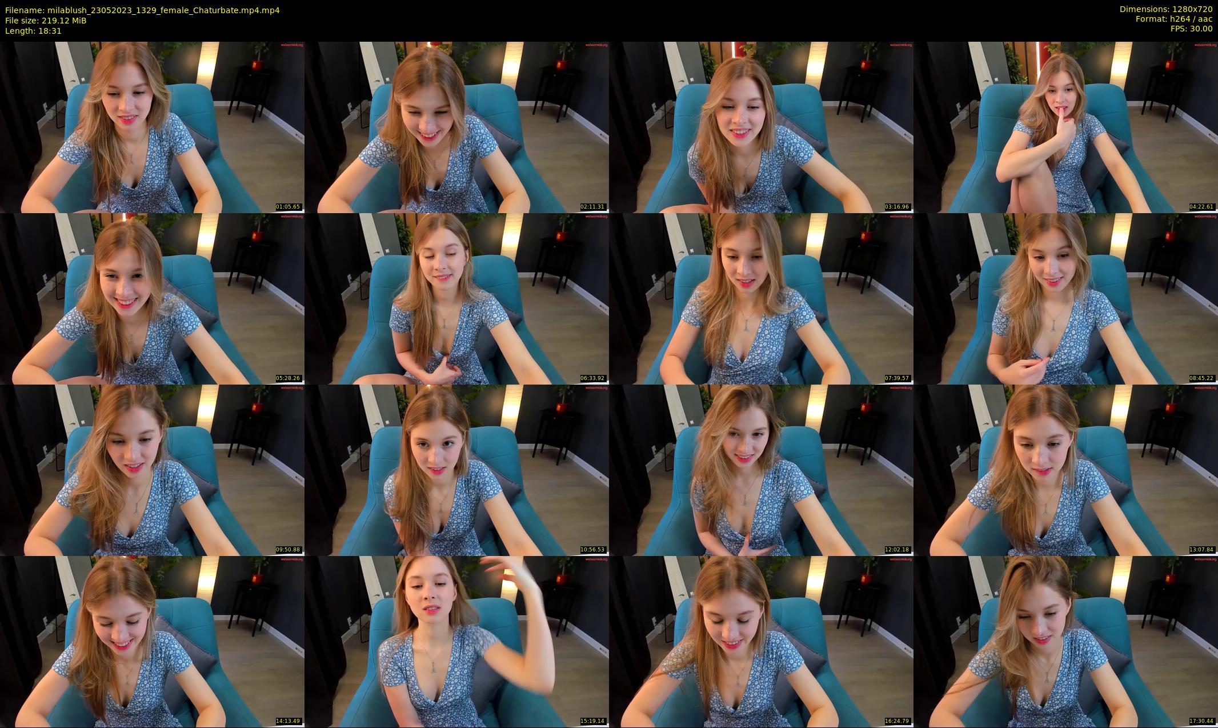Open the thumbnail stamped 02:11.31
This screenshot has width=1218, height=728.
456,127
